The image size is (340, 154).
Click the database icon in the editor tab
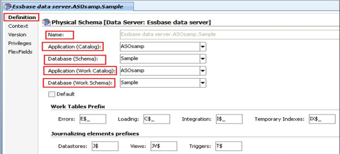(x=8, y=6)
